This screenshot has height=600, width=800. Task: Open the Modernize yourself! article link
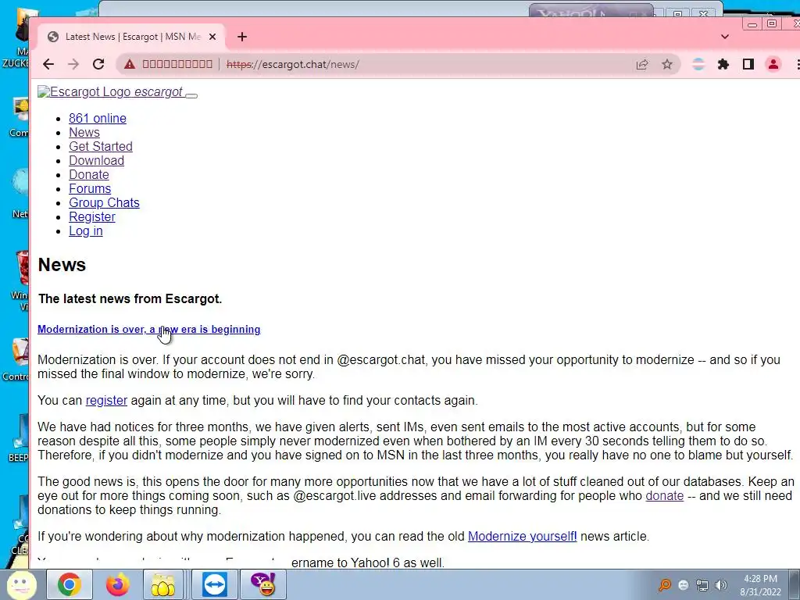(523, 537)
